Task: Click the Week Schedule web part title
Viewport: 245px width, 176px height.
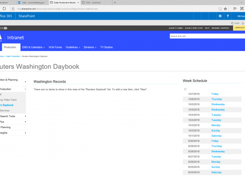Action: pos(195,81)
